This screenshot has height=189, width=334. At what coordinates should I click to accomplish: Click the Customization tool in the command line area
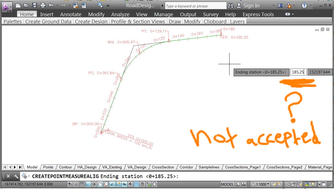tap(16, 176)
